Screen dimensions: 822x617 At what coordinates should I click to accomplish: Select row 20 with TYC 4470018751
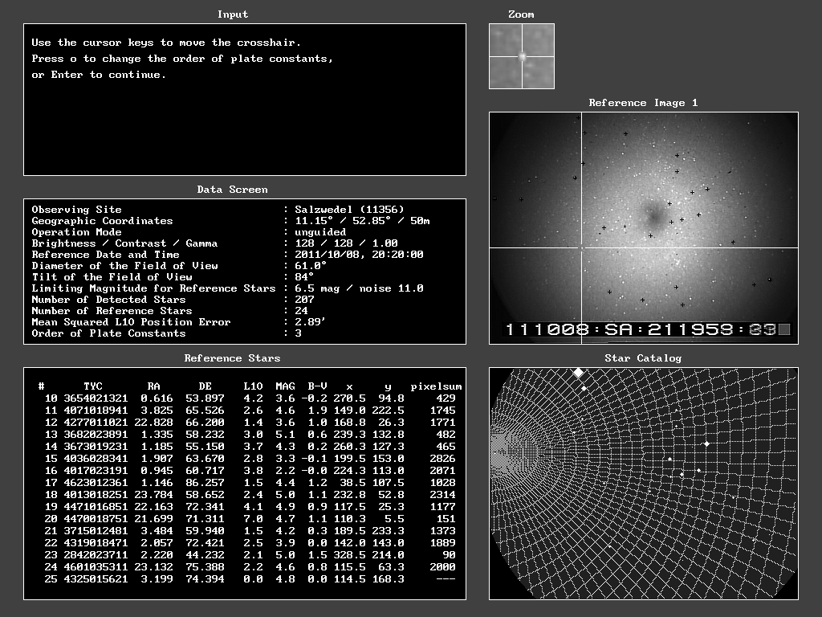point(244,519)
